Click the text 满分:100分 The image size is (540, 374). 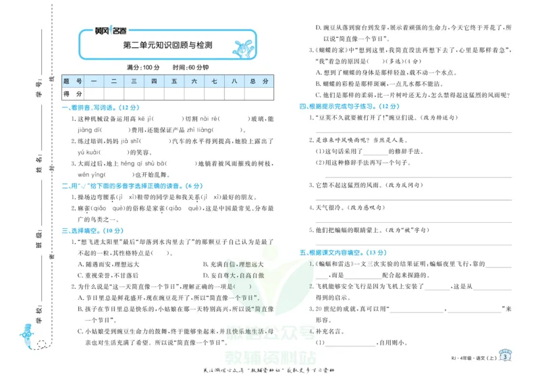(x=143, y=68)
